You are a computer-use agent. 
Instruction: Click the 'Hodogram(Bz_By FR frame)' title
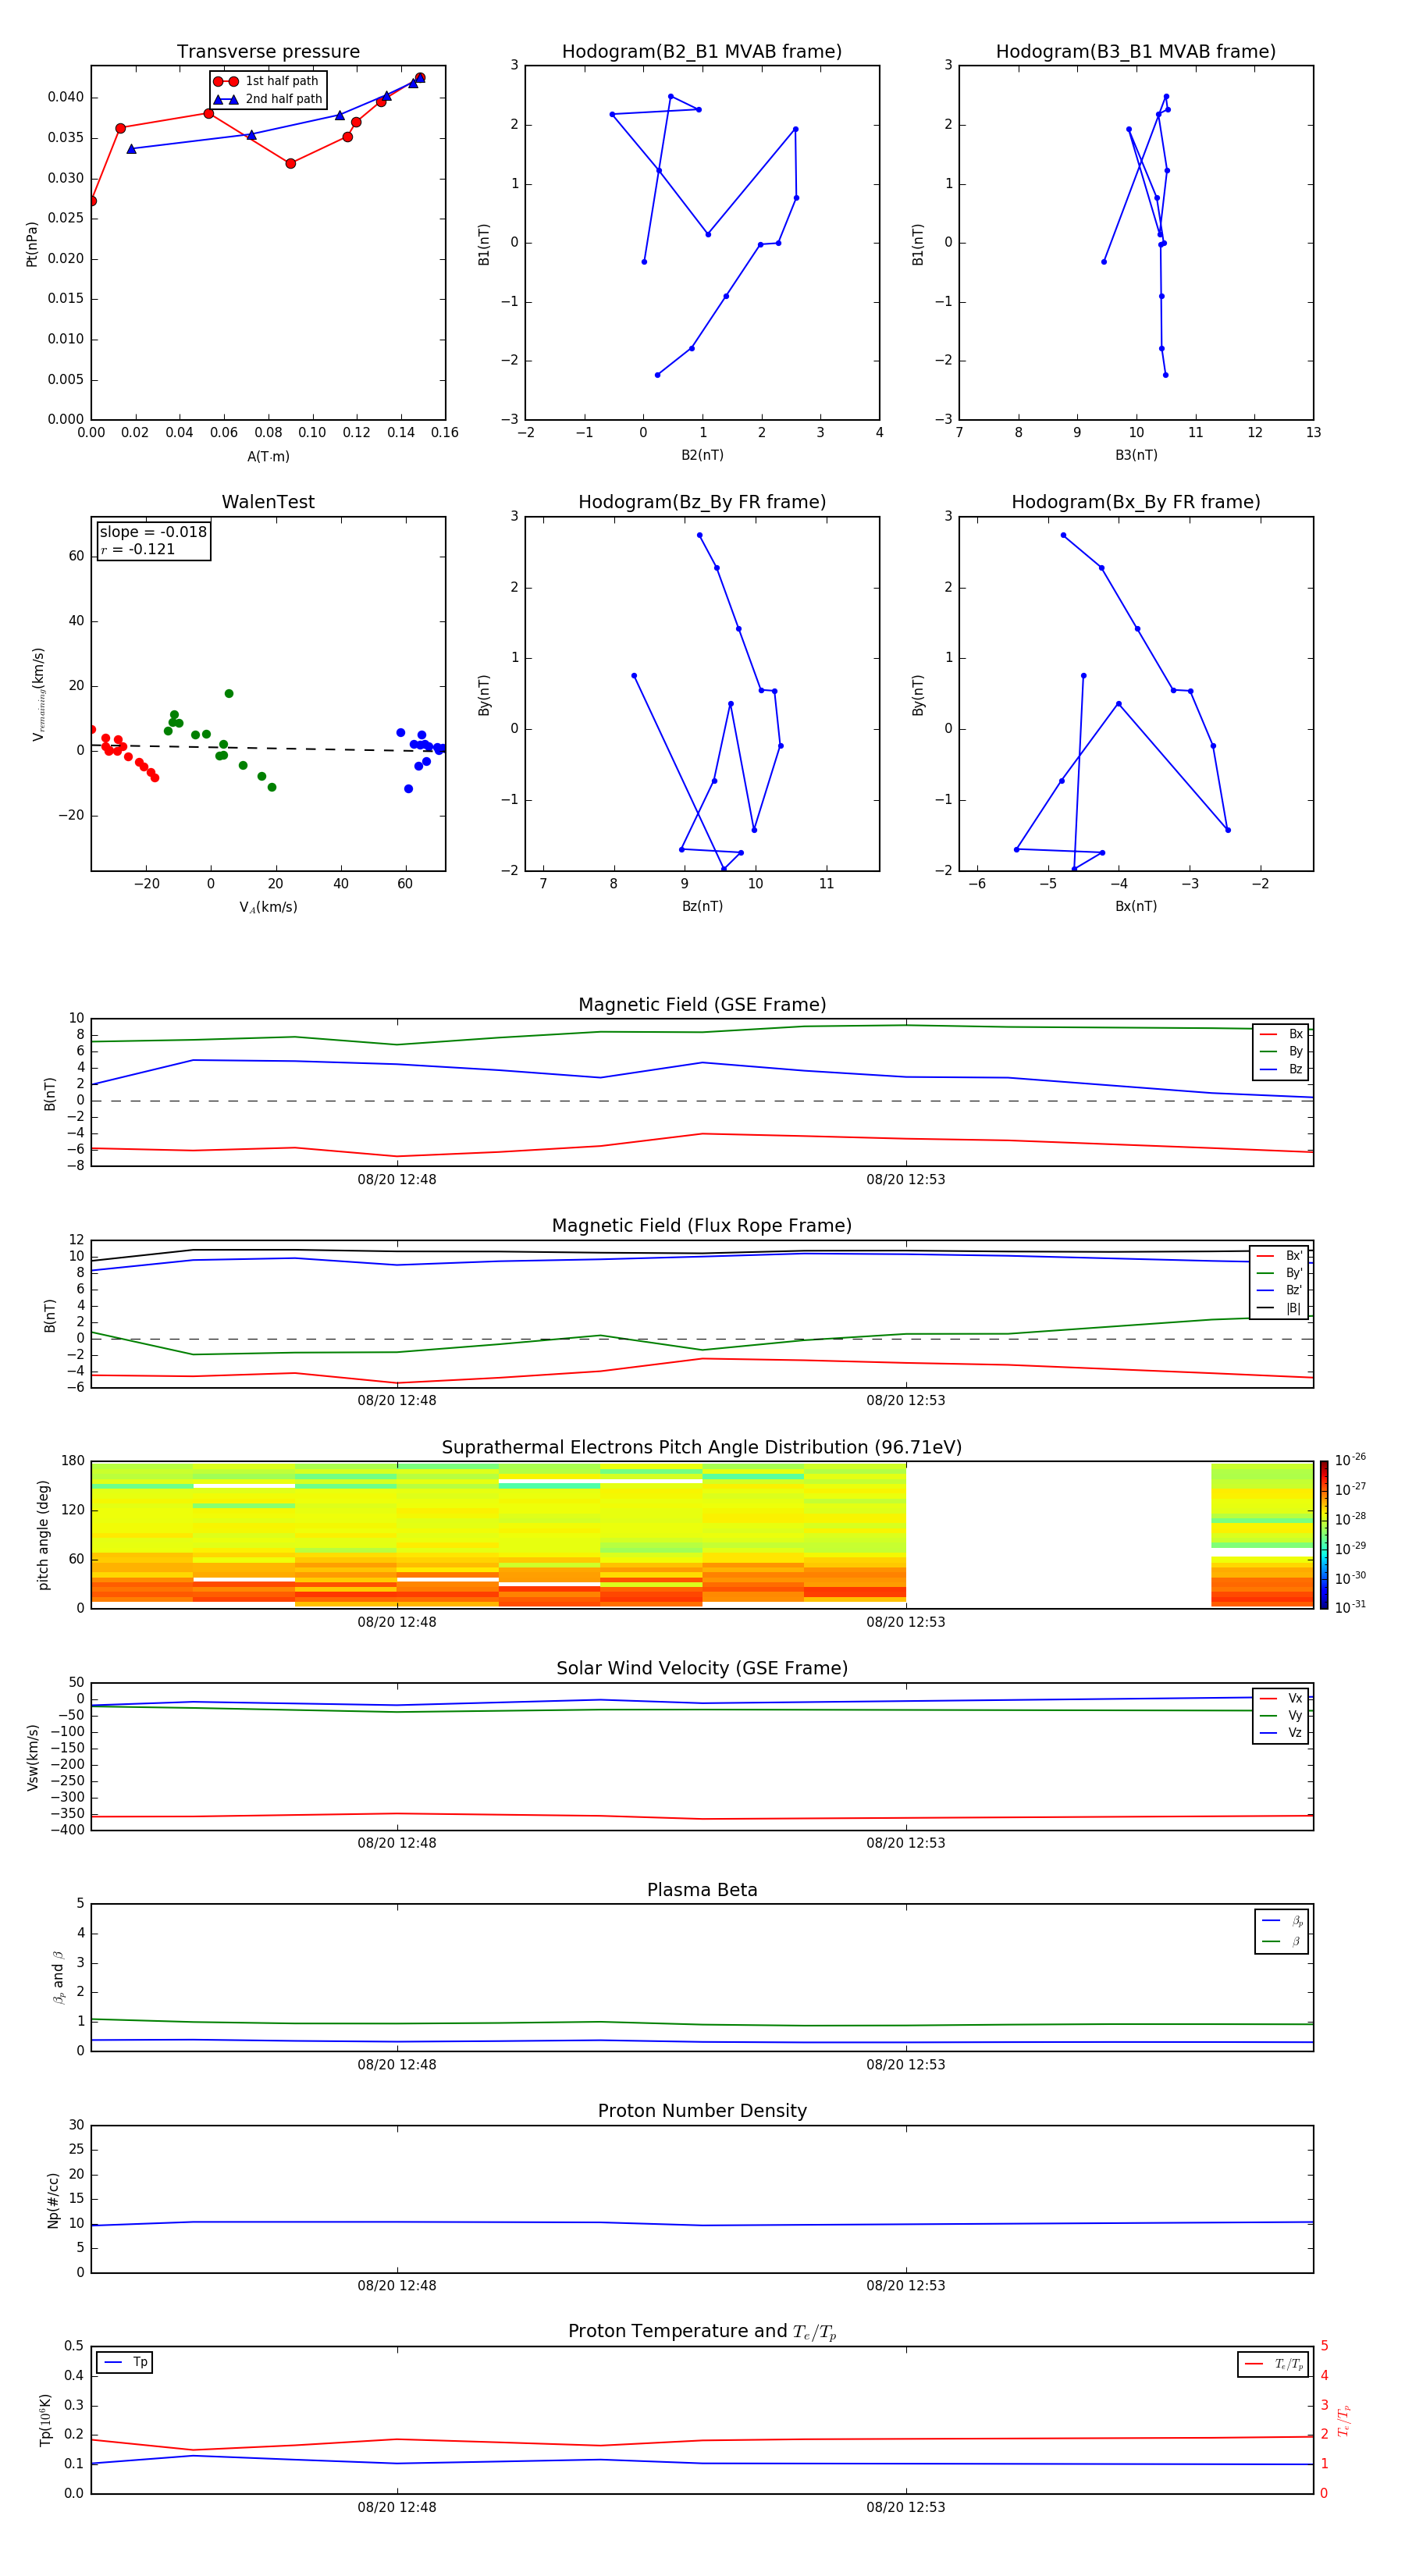(x=702, y=502)
